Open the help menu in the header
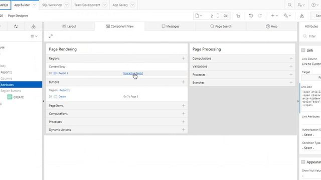Viewport: 321px width, 180px height. point(315,5)
